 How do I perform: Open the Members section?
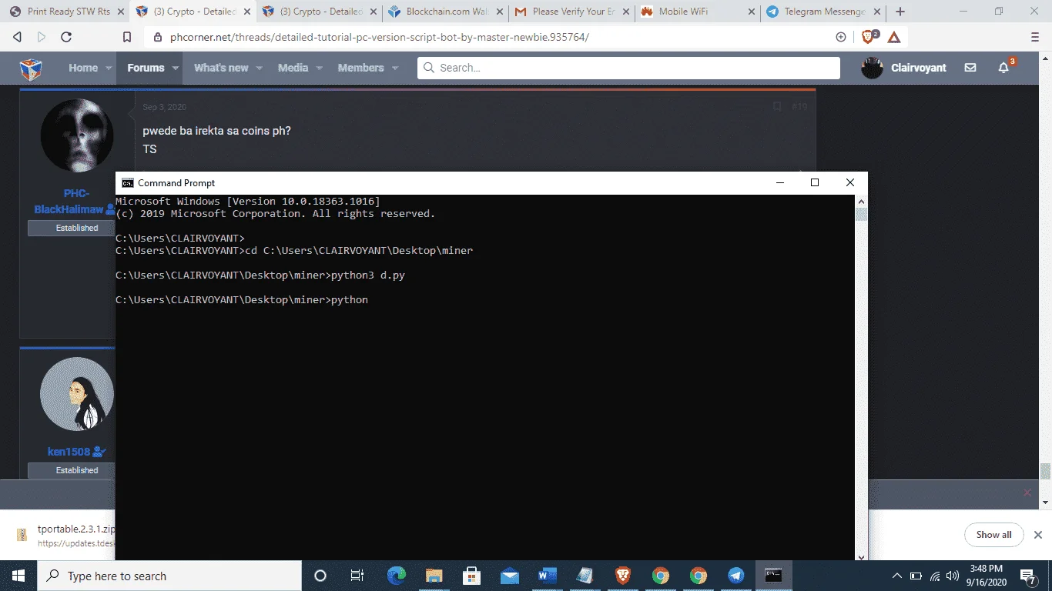(x=360, y=68)
